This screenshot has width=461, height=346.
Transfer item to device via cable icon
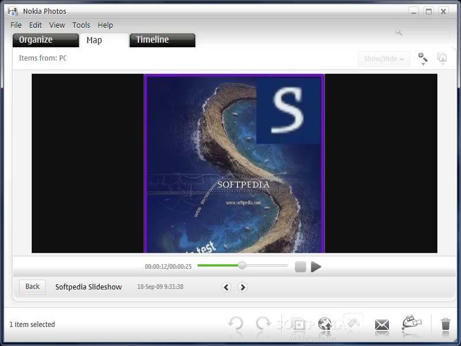point(411,323)
